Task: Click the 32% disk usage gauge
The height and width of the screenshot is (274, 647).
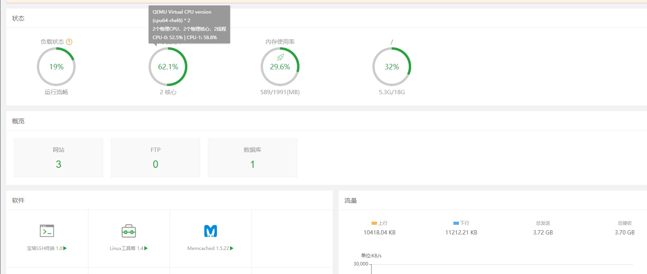Action: click(392, 67)
